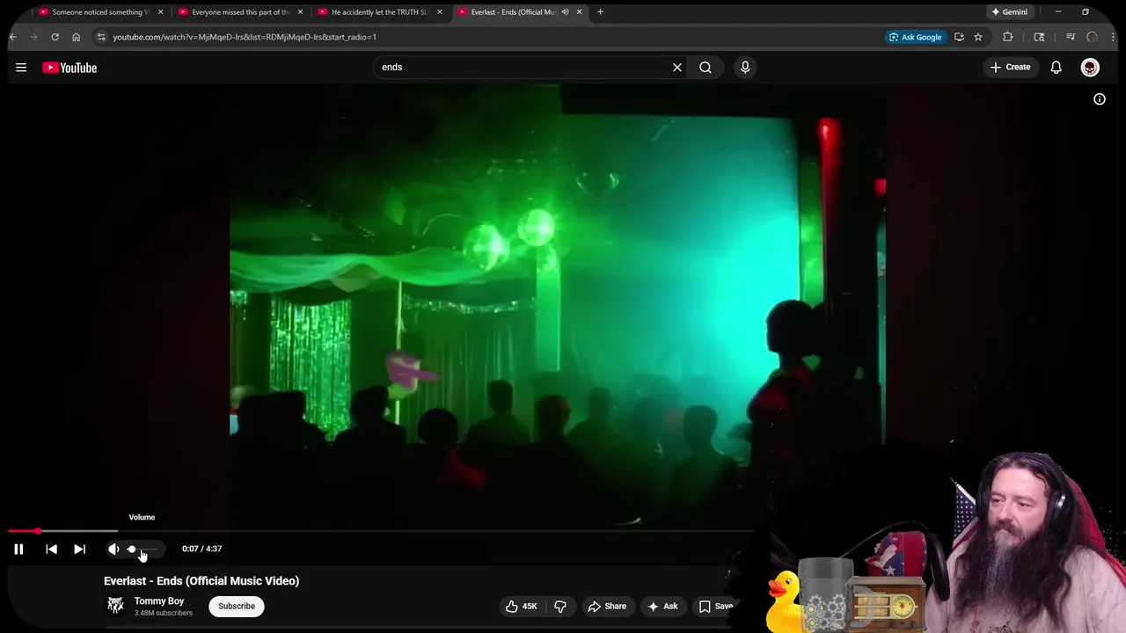Screen dimensions: 1126x633
Task: Close the 'Everlast - Ends' tab
Action: click(579, 12)
